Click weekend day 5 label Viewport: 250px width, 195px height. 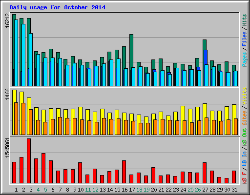(45, 190)
